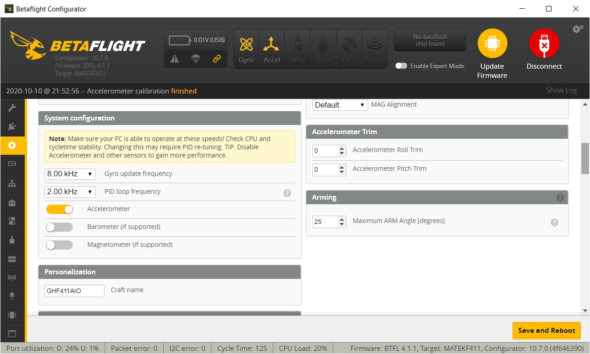Decrease Accelerometer Roll Trim value
Screen dimensions: 590x354
point(342,153)
